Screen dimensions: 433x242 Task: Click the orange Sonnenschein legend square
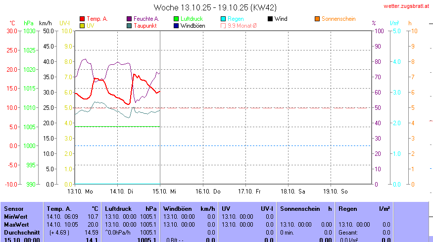click(317, 19)
